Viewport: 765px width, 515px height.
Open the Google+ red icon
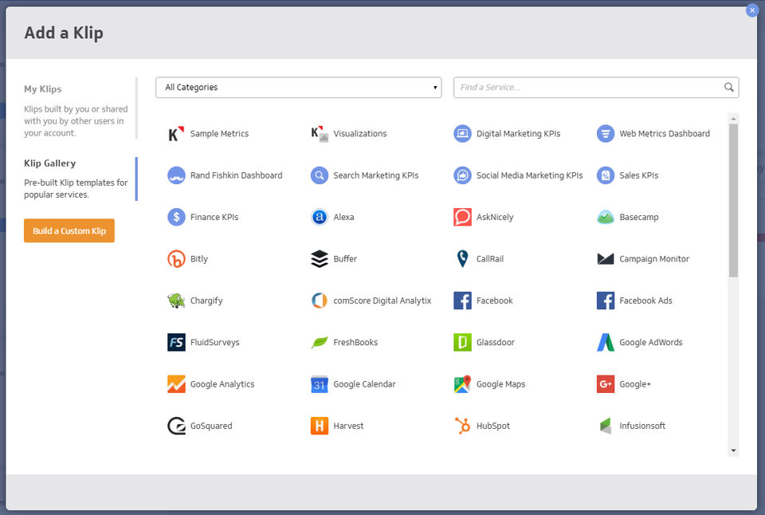pyautogui.click(x=606, y=383)
